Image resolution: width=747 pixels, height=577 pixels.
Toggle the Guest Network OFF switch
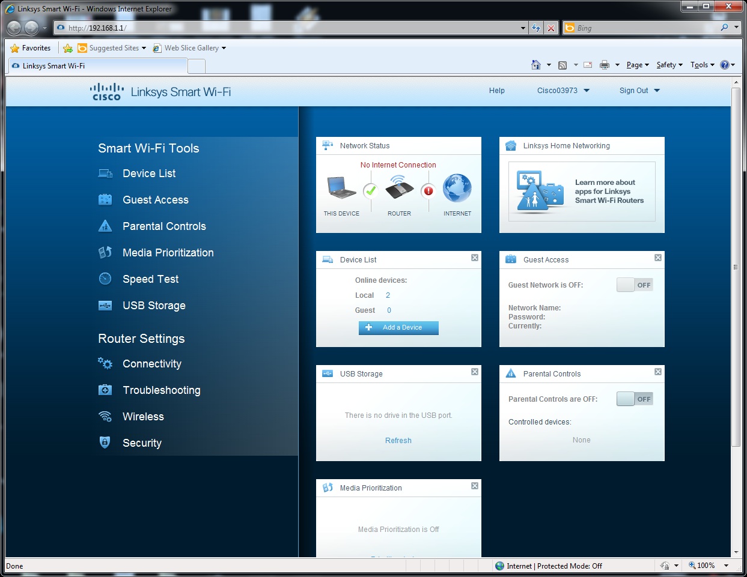coord(635,285)
